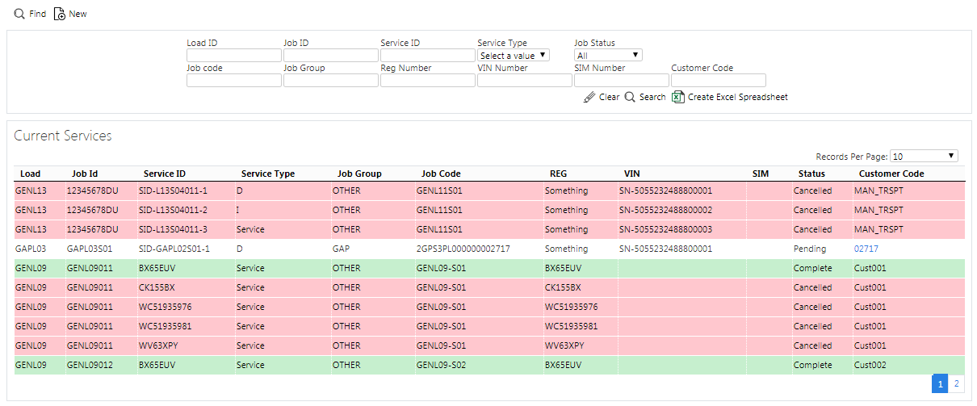Click job code 2GPS3PL000000002717
Screen dimensions: 977x406
point(463,249)
